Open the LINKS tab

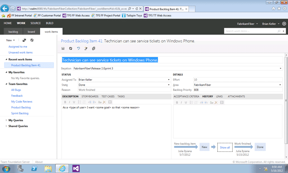point(219,96)
